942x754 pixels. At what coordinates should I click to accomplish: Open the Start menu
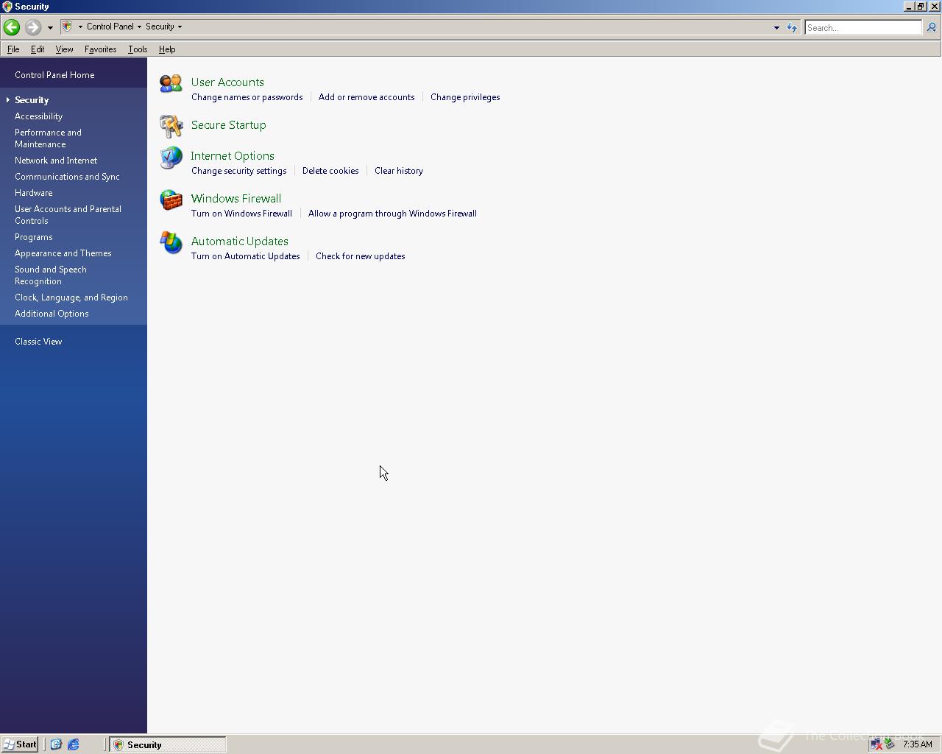click(20, 744)
